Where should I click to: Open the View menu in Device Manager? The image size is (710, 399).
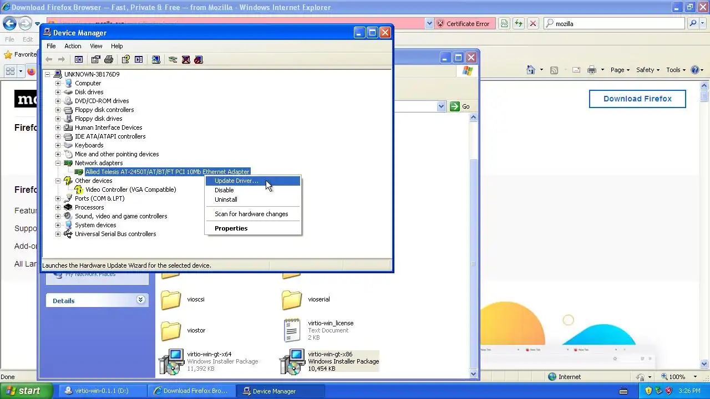point(96,46)
